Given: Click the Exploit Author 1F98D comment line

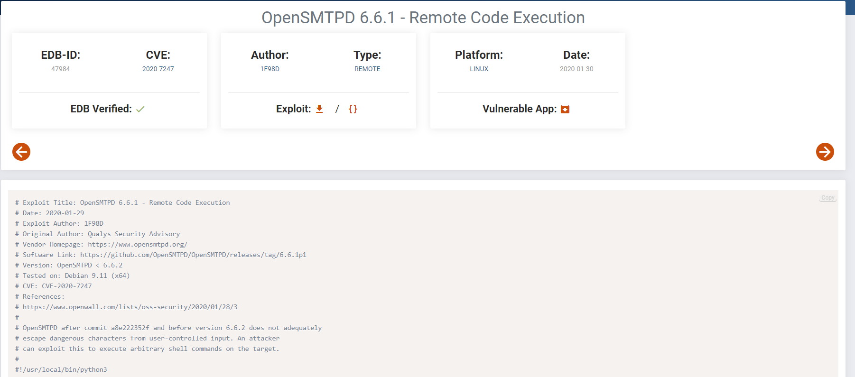Looking at the screenshot, I should coord(59,223).
